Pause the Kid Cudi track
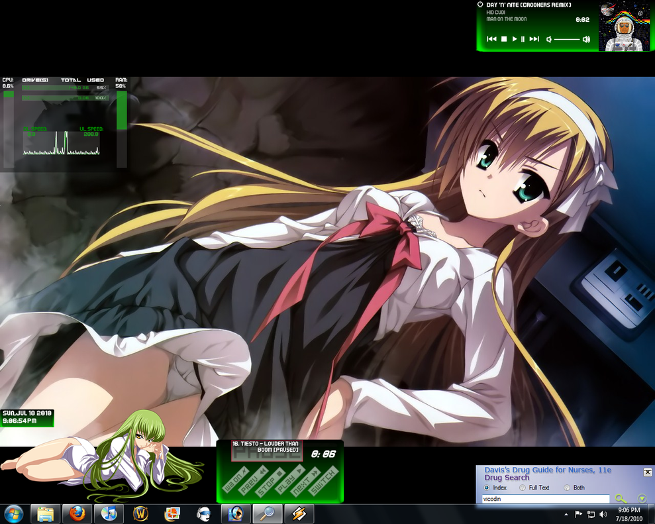Screen dimensions: 655x524 click(x=523, y=39)
